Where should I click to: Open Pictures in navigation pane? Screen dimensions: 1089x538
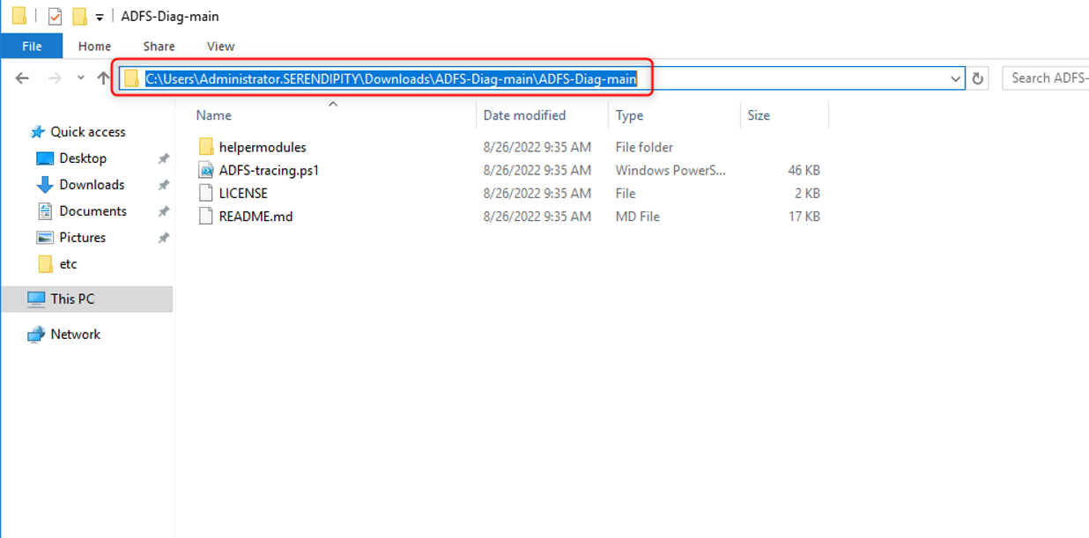(x=82, y=237)
